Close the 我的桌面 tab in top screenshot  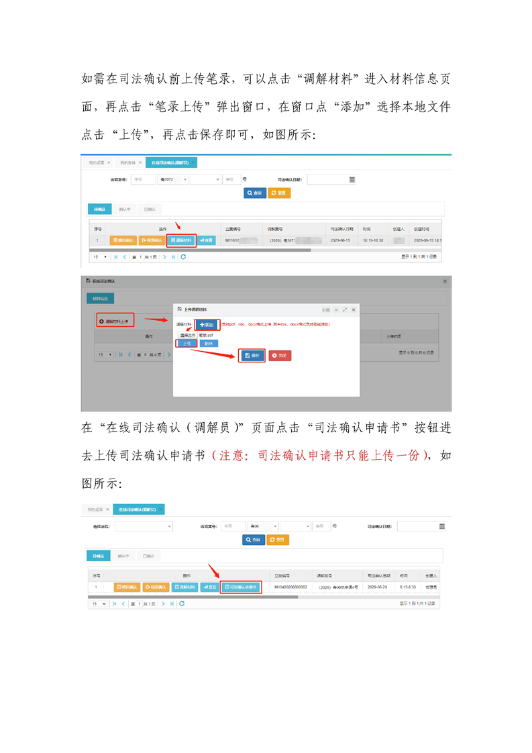[109, 163]
